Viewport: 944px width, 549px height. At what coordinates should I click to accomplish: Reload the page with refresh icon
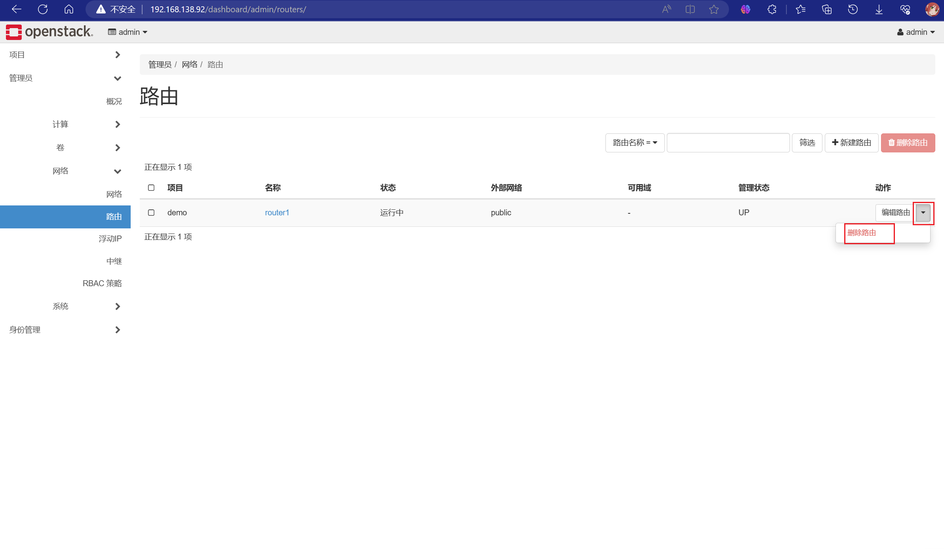coord(43,9)
